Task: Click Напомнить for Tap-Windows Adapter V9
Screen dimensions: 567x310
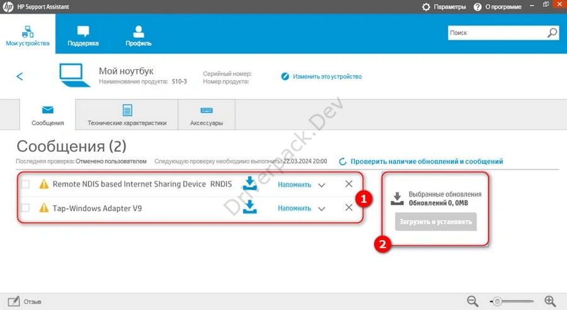Action: 294,208
